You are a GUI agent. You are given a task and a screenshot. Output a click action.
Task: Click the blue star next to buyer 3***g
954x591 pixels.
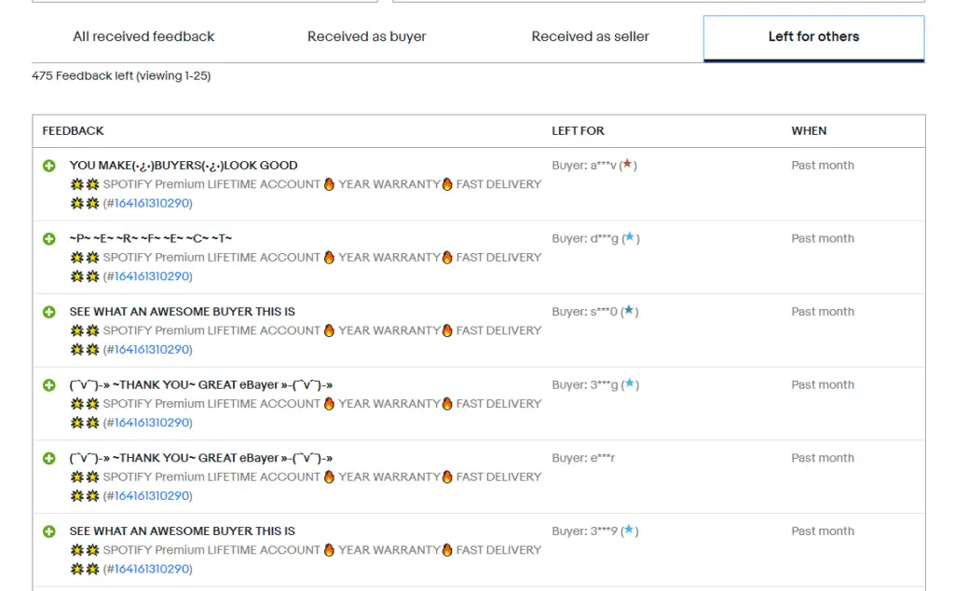click(630, 384)
